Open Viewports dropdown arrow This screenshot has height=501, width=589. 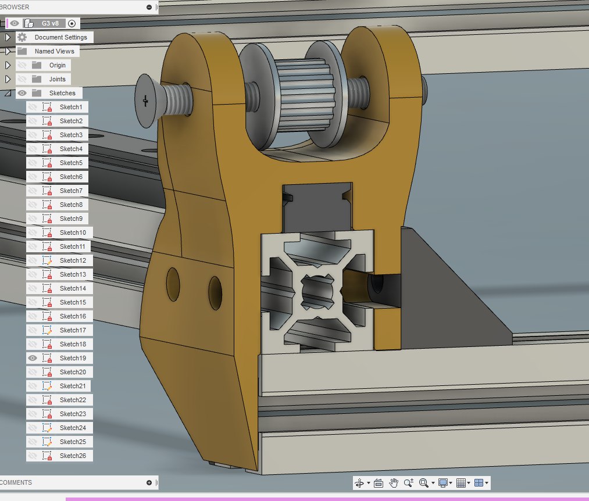[487, 483]
